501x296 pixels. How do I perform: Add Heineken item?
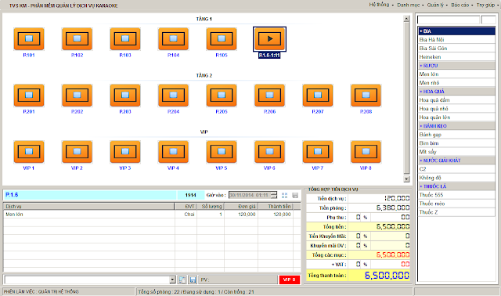(456, 57)
